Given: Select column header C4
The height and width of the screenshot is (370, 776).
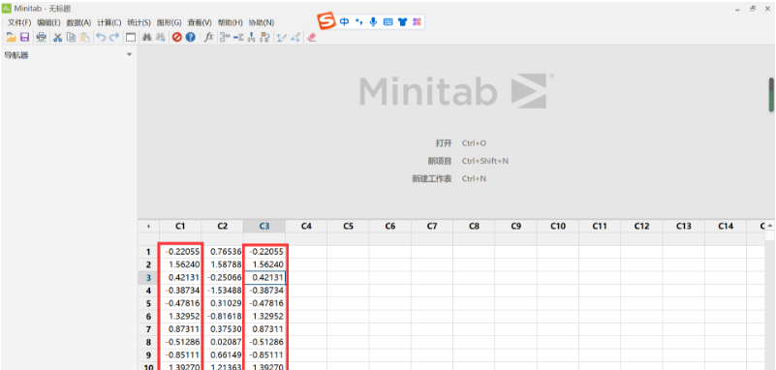Looking at the screenshot, I should click(306, 226).
